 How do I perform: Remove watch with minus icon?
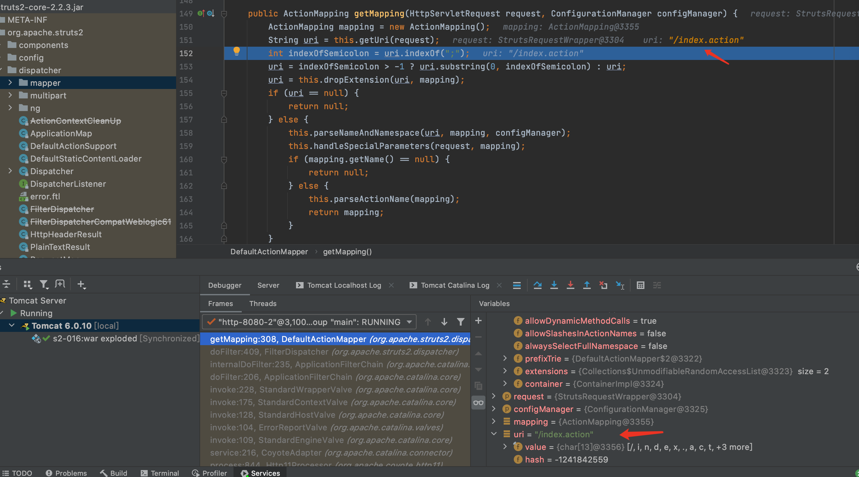[x=478, y=337]
